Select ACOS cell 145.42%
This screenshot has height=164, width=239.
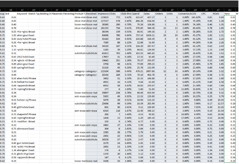195,17
